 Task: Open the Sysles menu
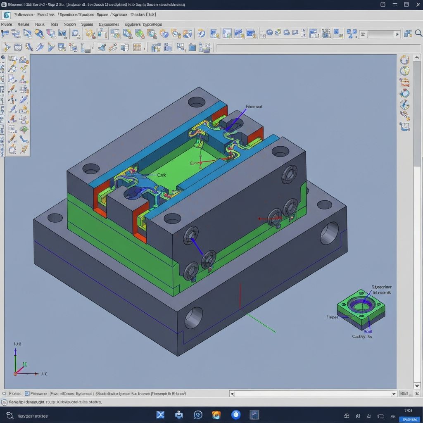point(87,24)
